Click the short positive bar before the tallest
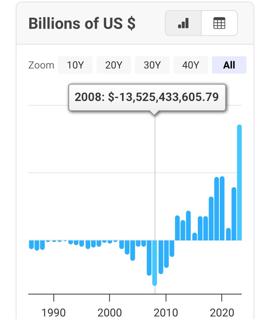The width and height of the screenshot is (270, 319). tap(228, 234)
